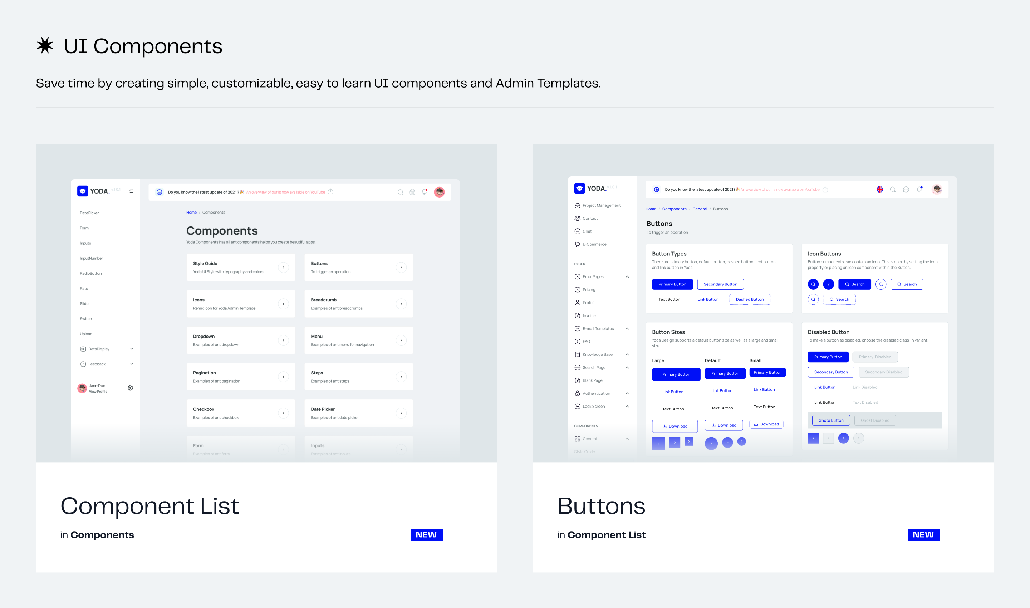Select RadioButton in left sidebar
This screenshot has height=608, width=1030.
click(90, 274)
